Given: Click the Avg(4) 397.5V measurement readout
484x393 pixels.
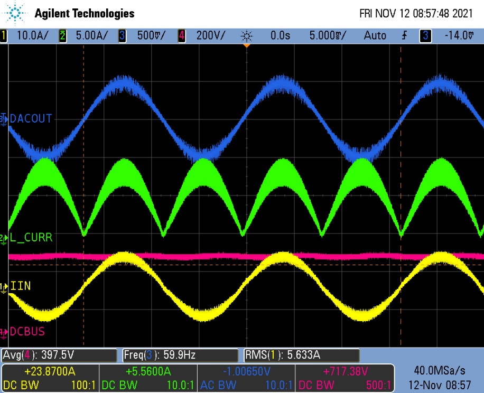Looking at the screenshot, I should click(59, 355).
